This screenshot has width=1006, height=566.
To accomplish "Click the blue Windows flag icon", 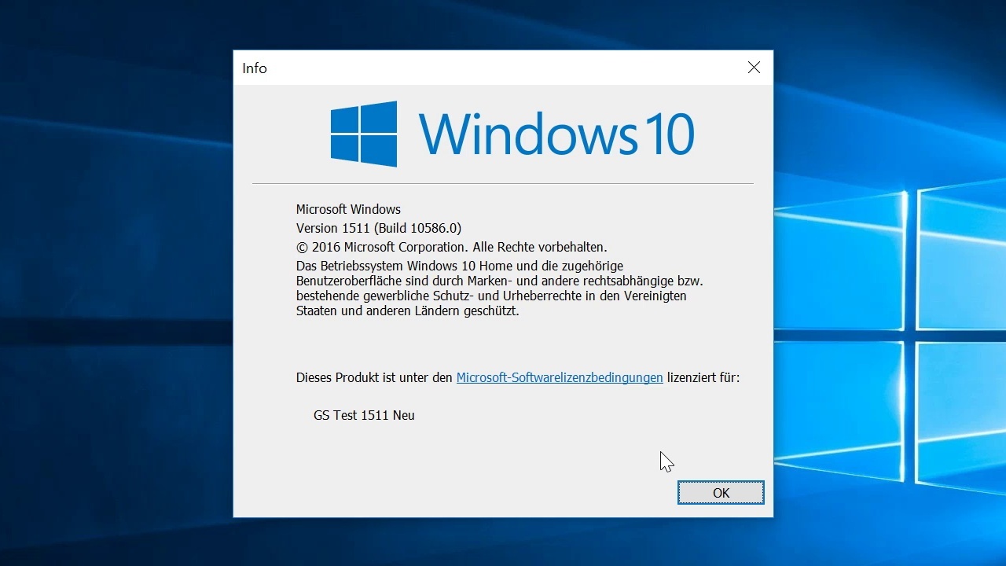I will [363, 134].
